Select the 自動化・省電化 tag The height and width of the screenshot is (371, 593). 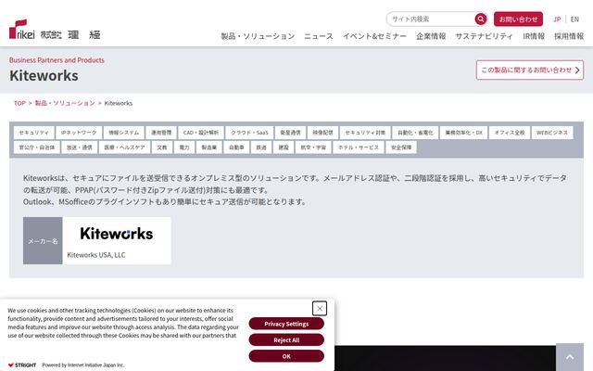tap(415, 133)
